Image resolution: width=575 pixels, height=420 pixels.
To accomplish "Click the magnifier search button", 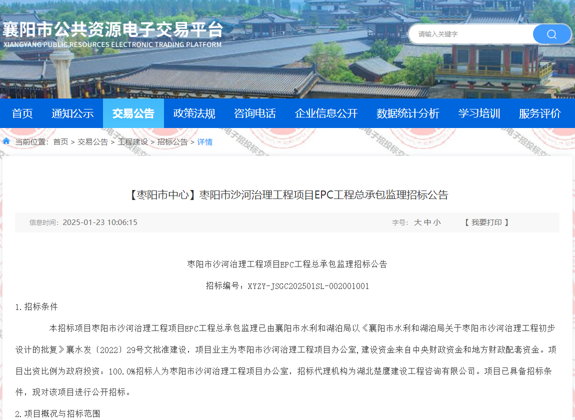I will [x=551, y=34].
